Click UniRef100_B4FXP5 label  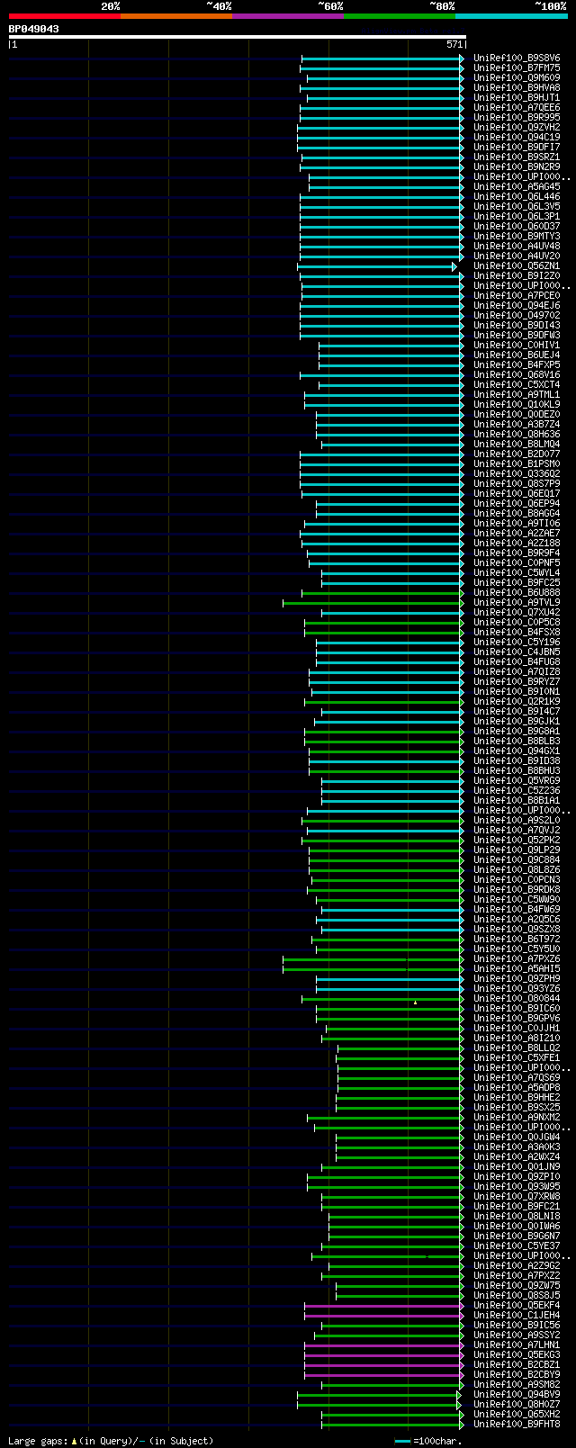coord(517,364)
